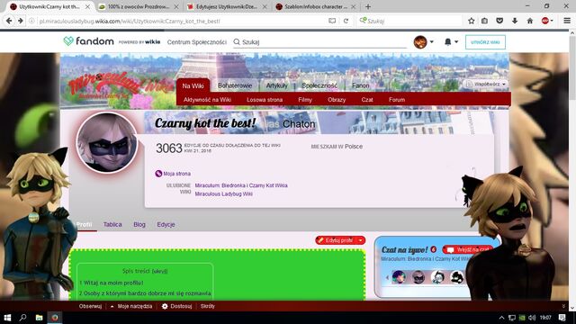The image size is (576, 324).
Task: Open the Bohaterowie navigation tab
Action: pyautogui.click(x=235, y=85)
